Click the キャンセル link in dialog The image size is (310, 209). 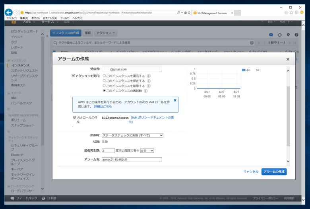tap(251, 172)
